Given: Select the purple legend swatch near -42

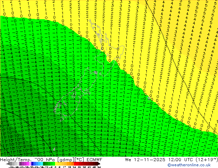Looking at the screenshot, I should [20, 164].
